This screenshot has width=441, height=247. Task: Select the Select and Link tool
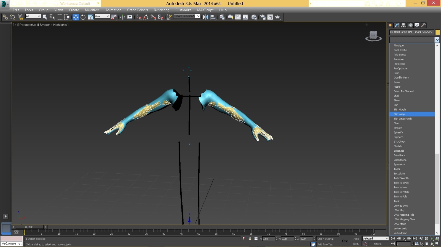click(x=5, y=17)
